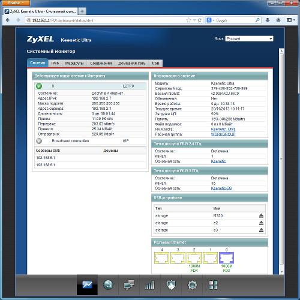Open the Keenetic 2.4 GHz network link
Viewport: 300px width, 300px height.
pyautogui.click(x=218, y=161)
